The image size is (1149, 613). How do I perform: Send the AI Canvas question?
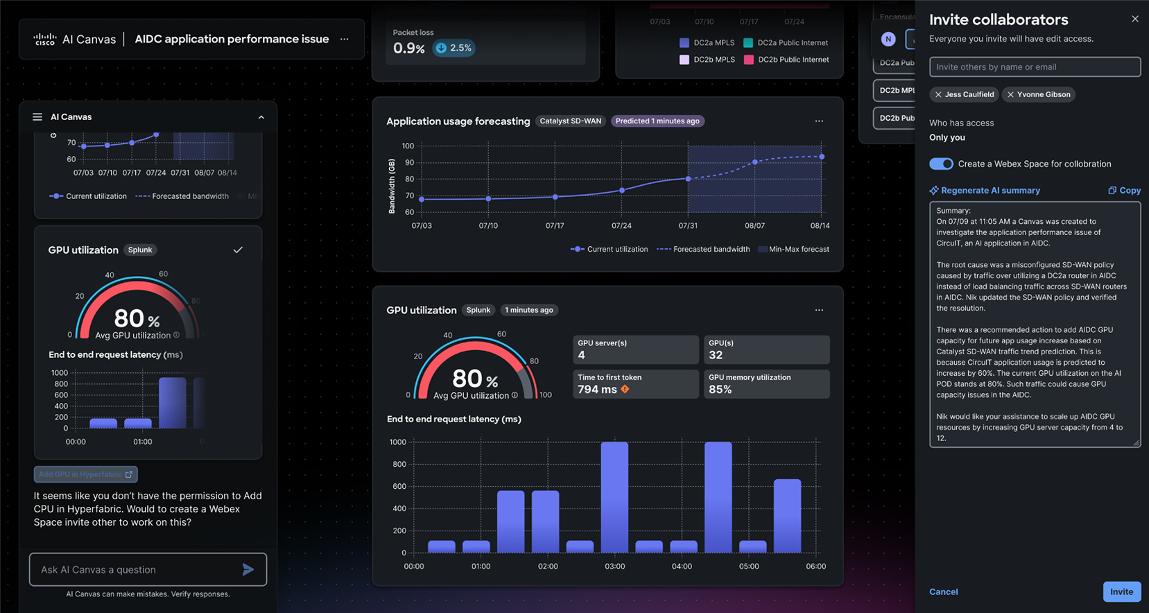pyautogui.click(x=248, y=570)
